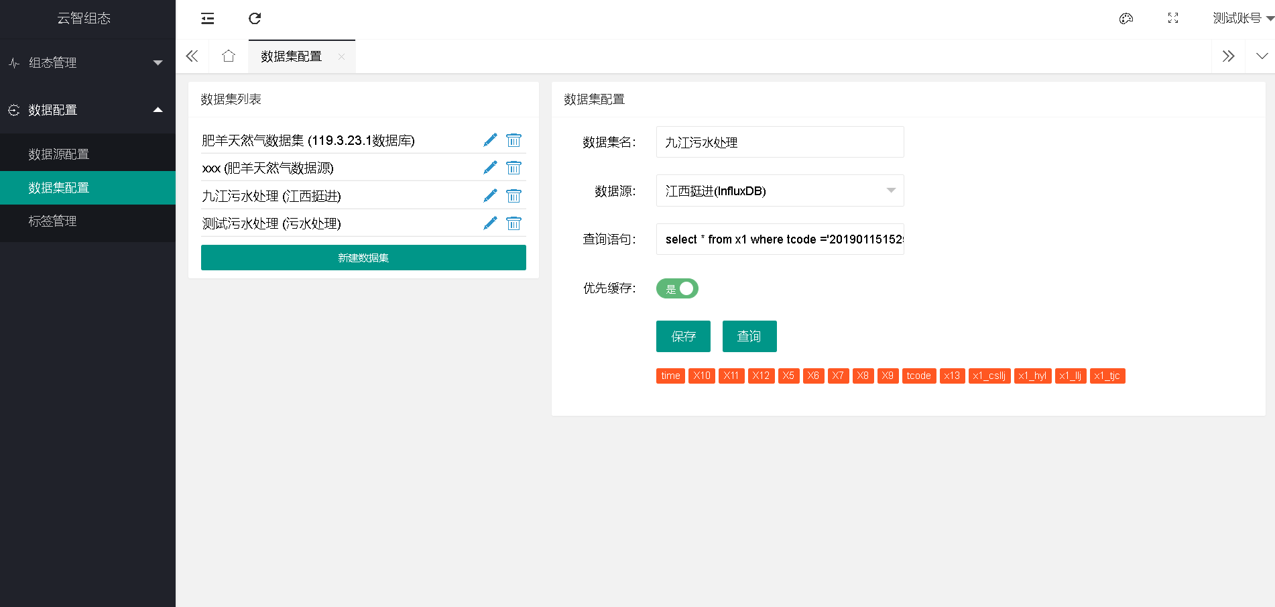The image size is (1275, 607).
Task: Delete the xxx dataset trash icon
Action: [x=513, y=168]
